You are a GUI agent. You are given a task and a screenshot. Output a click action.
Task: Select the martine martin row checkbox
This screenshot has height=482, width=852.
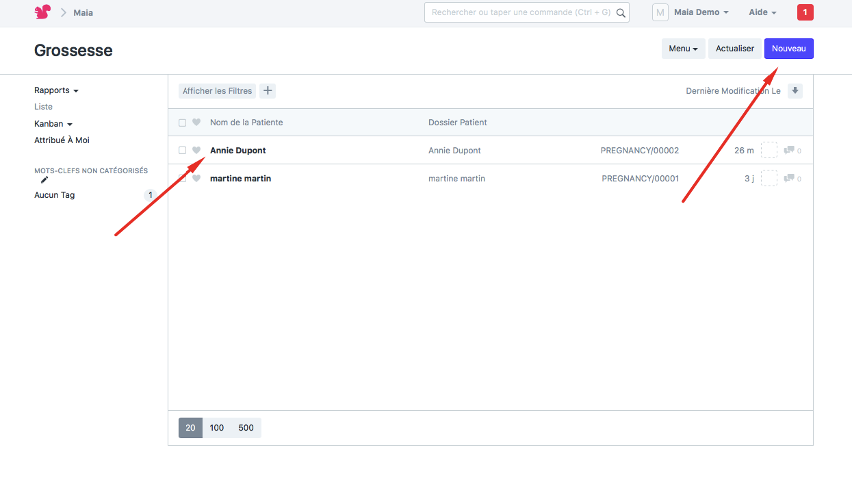[182, 179]
